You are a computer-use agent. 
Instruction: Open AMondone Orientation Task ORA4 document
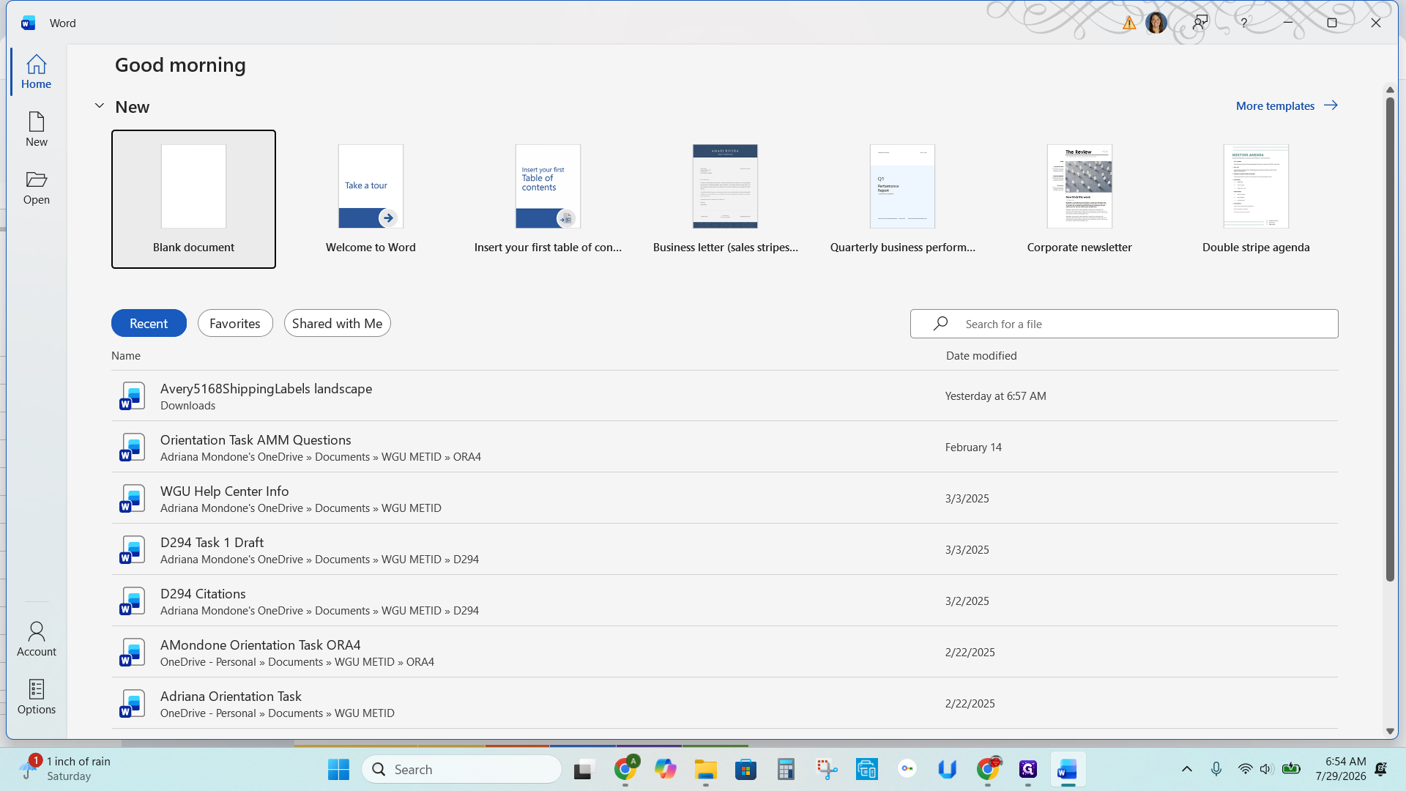(x=724, y=652)
